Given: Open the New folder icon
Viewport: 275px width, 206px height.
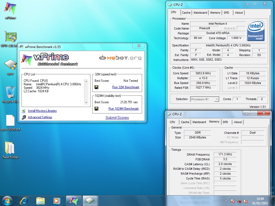Looking at the screenshot, I should tap(10, 150).
